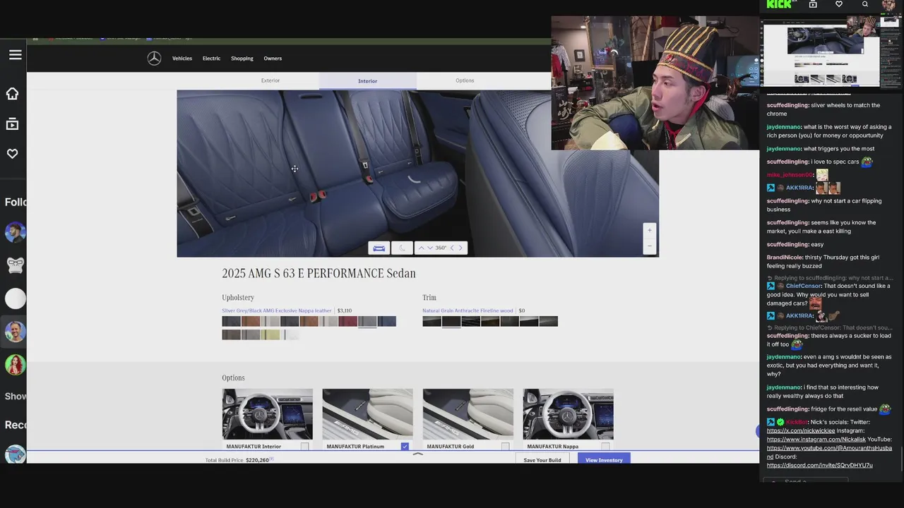Image resolution: width=904 pixels, height=508 pixels.
Task: Click the Mercedes-Benz star logo
Action: (x=154, y=59)
